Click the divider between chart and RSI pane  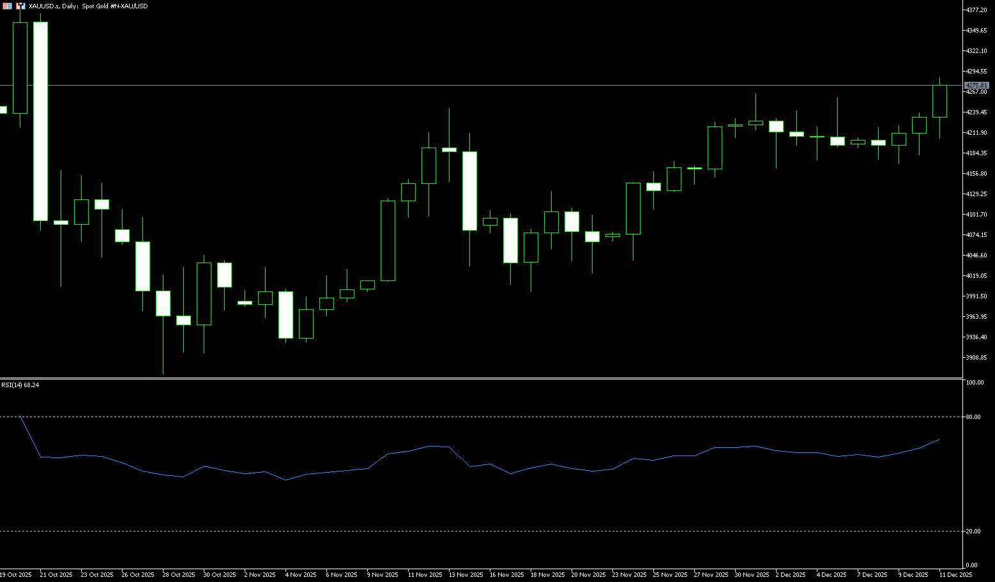coord(479,378)
